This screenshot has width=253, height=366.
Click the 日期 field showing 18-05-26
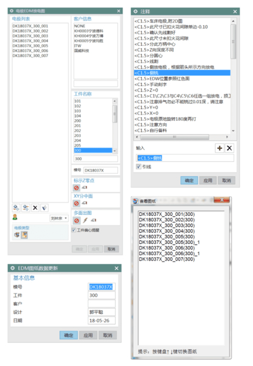pyautogui.click(x=102, y=320)
